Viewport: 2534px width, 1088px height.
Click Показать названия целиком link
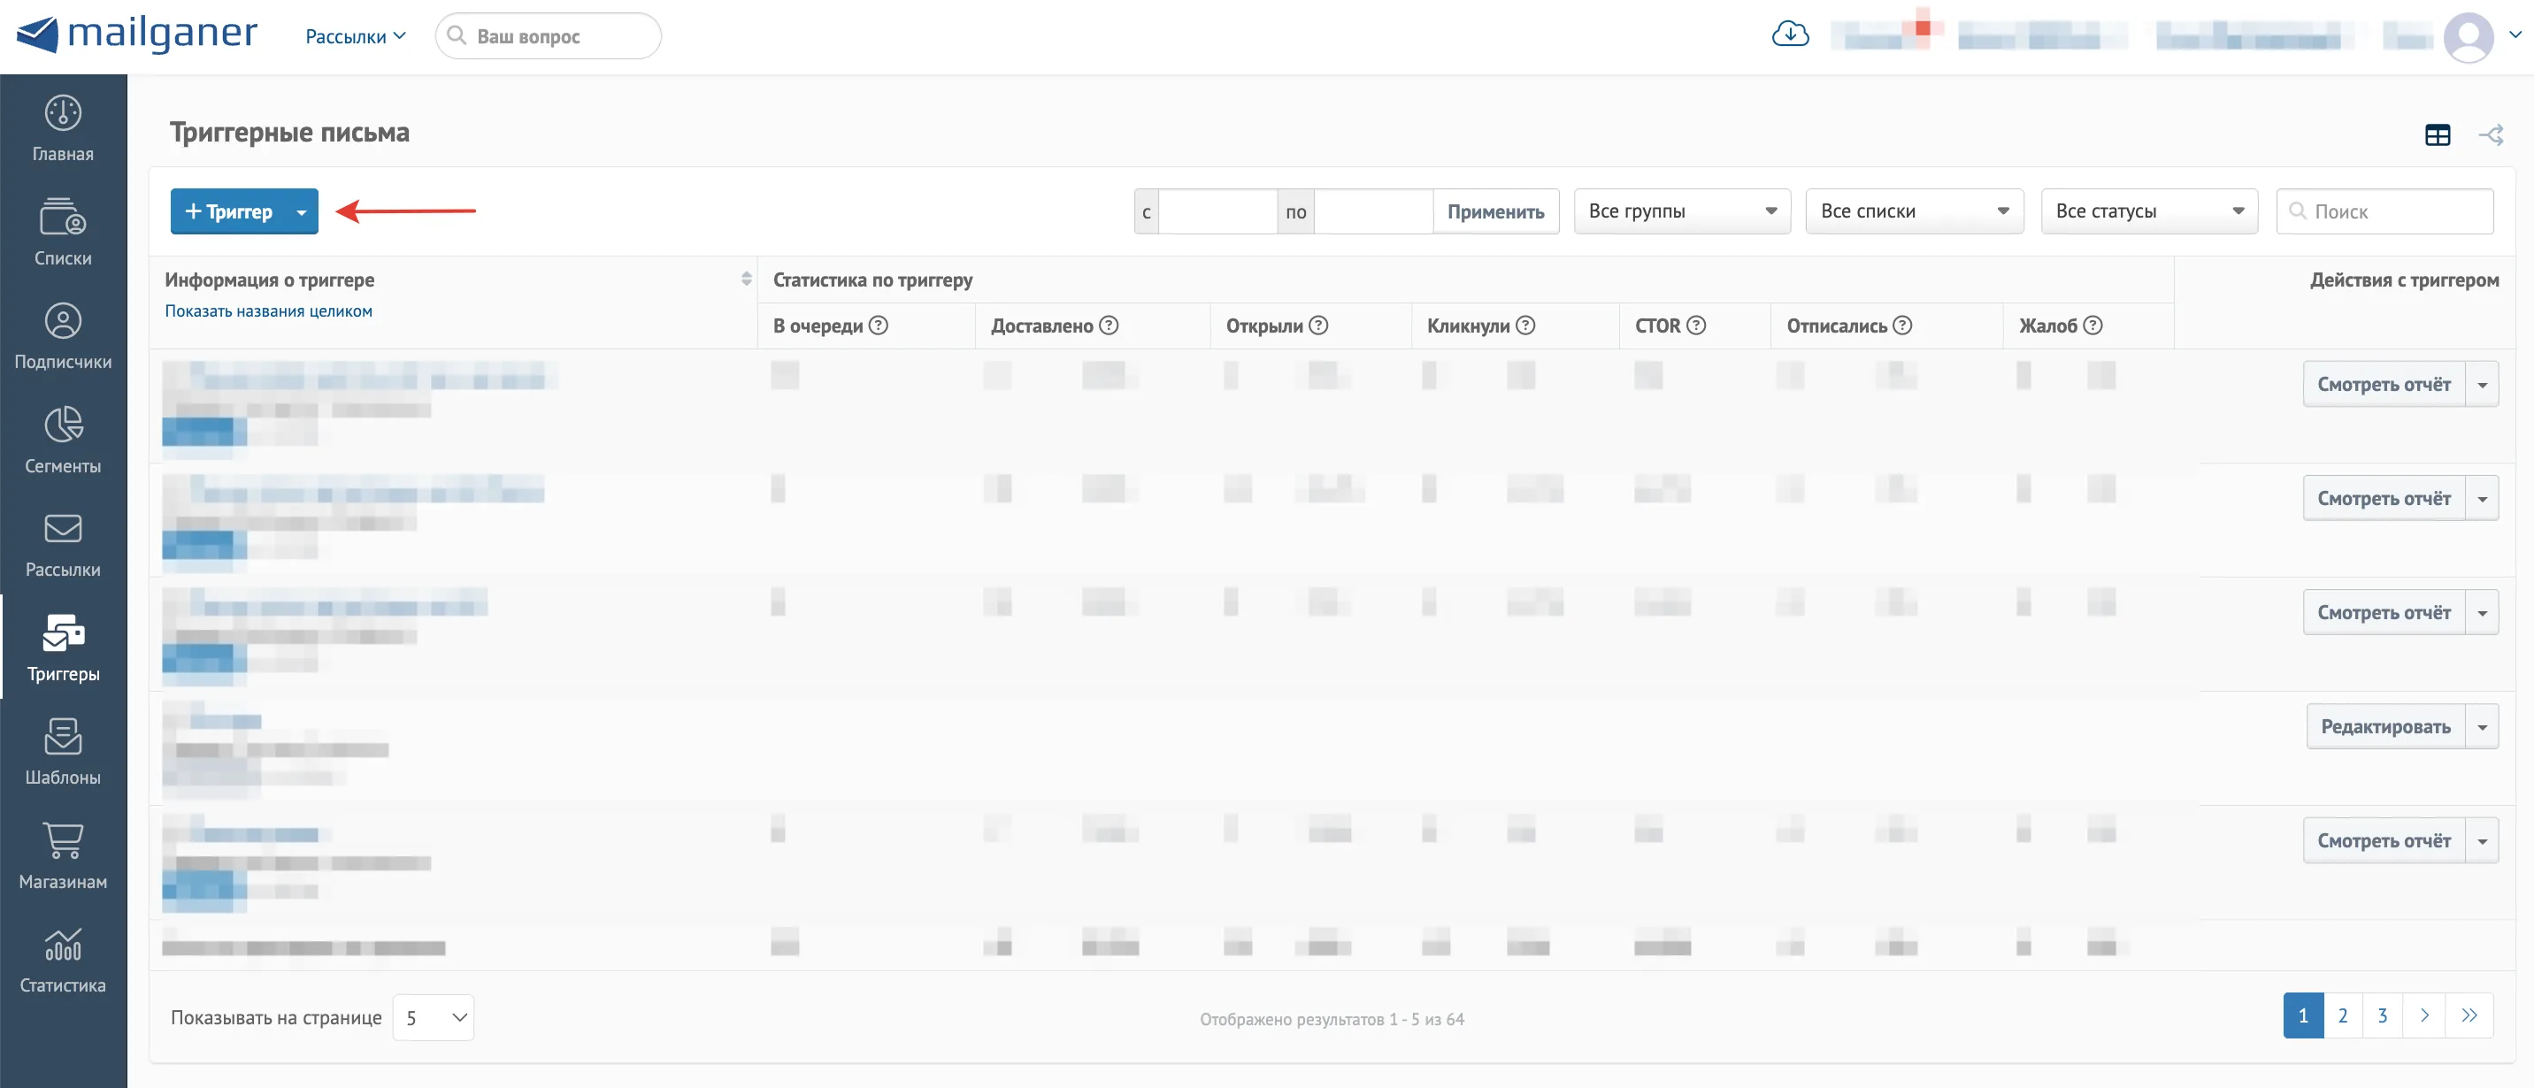pyautogui.click(x=269, y=310)
